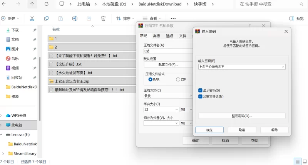Viewport: 308px width, 165px height.
Task: Select the file 【永久地址发布页】.txt
Action: pos(92,73)
